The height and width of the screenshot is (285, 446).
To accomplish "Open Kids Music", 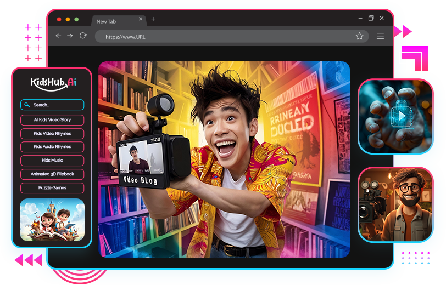I will click(x=52, y=161).
